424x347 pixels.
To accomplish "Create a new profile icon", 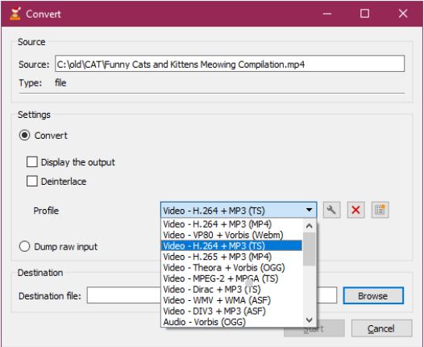I will 380,210.
